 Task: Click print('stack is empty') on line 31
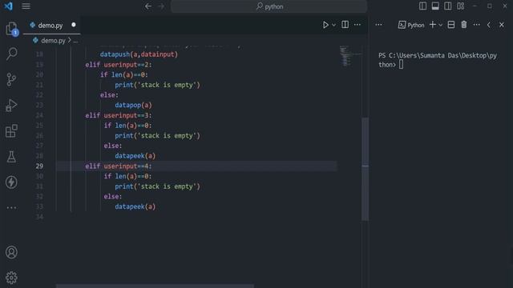click(x=157, y=186)
